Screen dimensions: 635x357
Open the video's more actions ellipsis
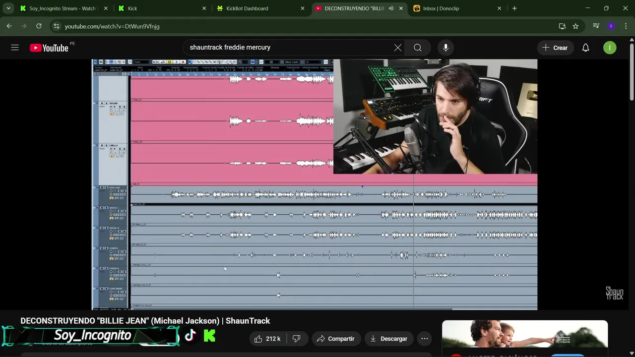click(x=425, y=339)
